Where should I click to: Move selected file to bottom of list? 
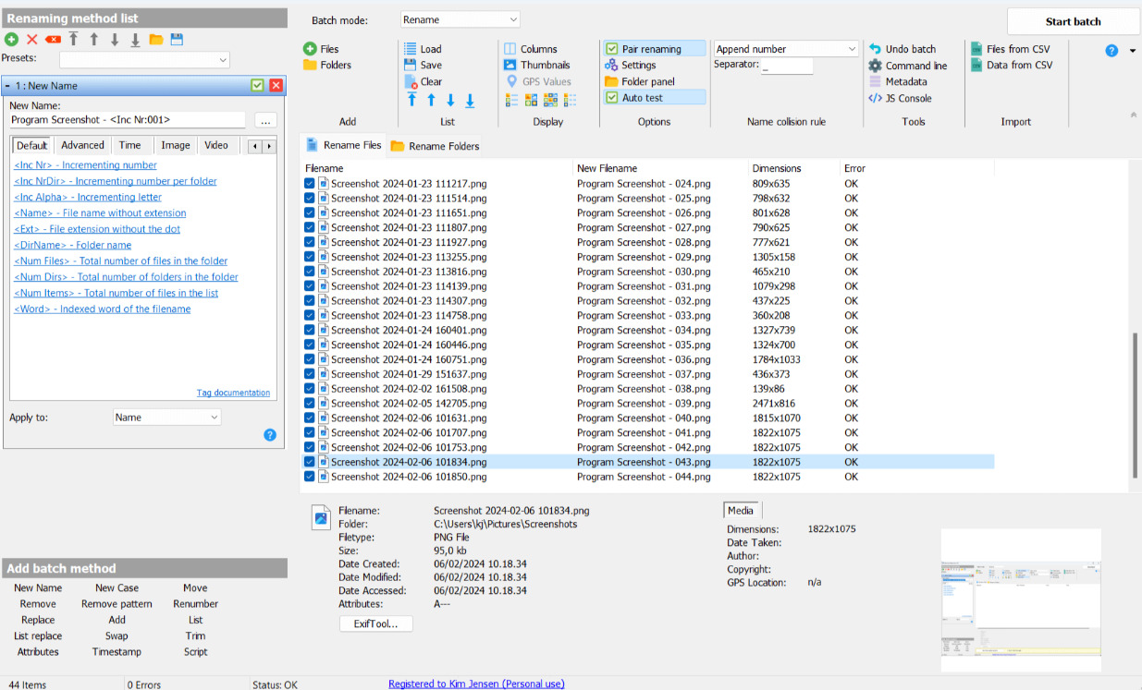point(470,100)
